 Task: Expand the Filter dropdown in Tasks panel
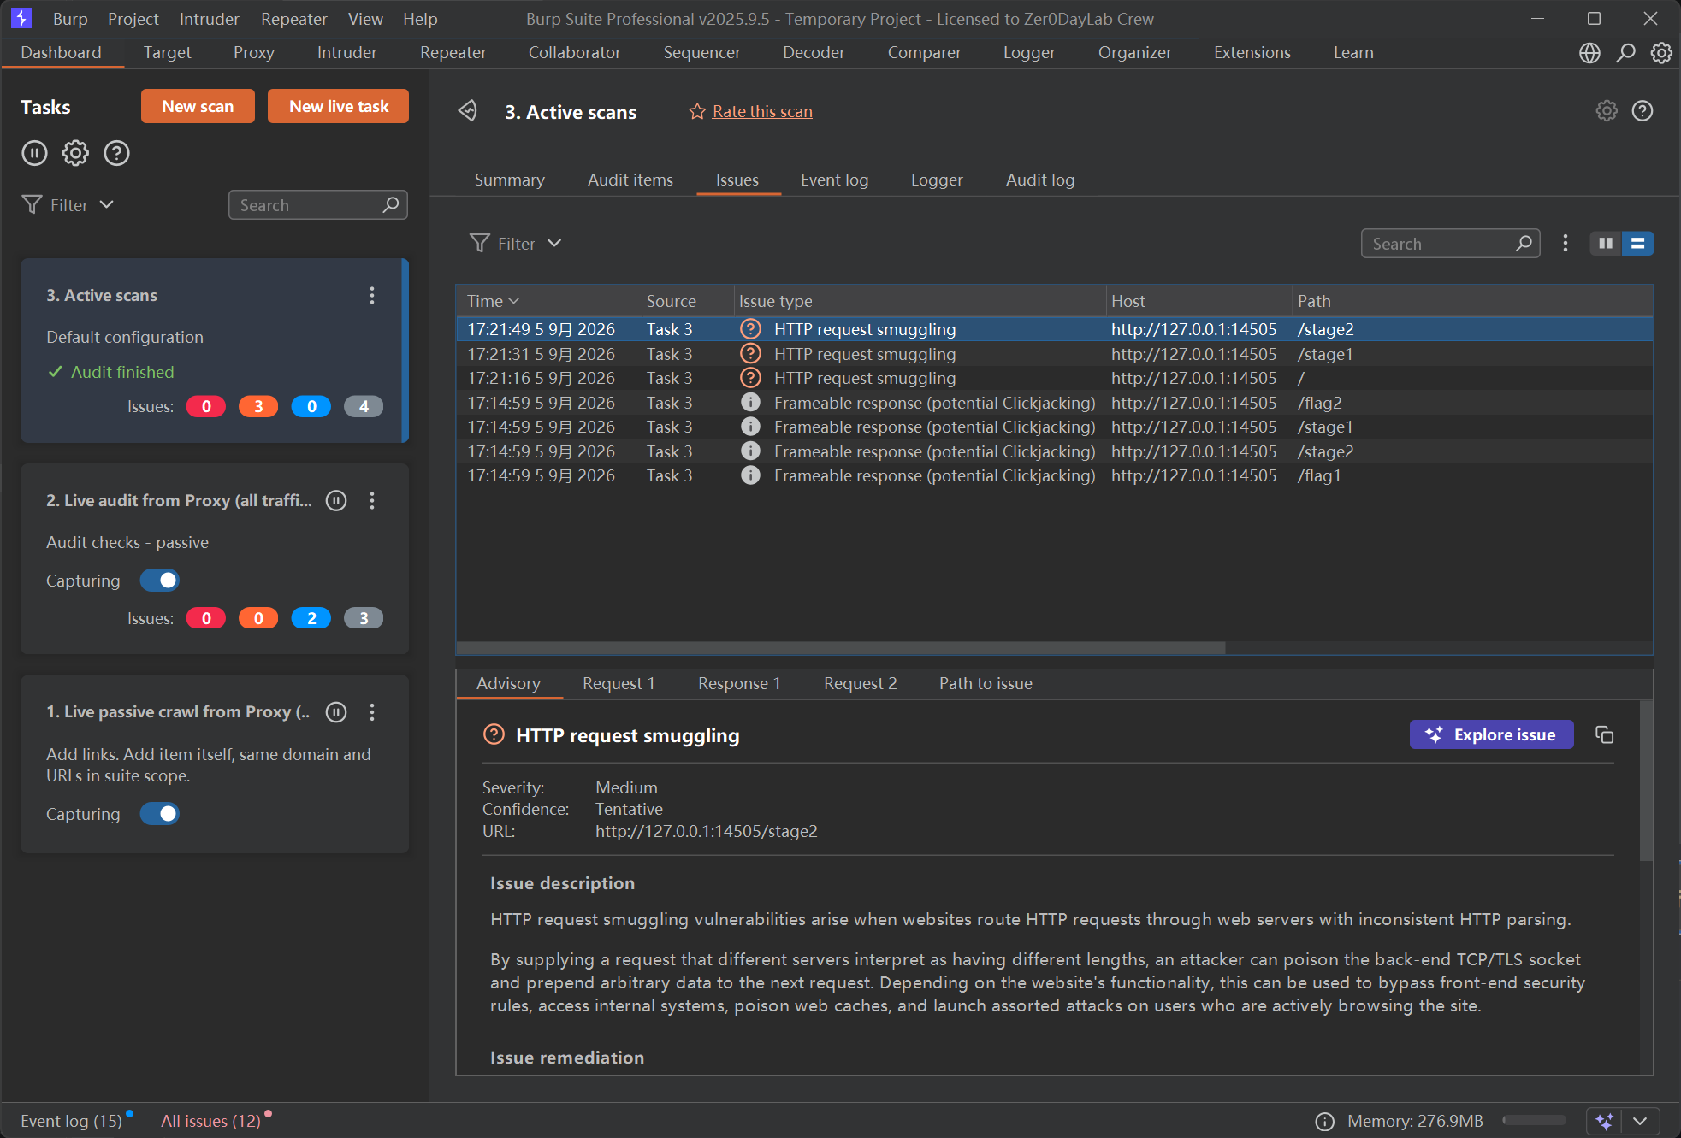pos(68,205)
